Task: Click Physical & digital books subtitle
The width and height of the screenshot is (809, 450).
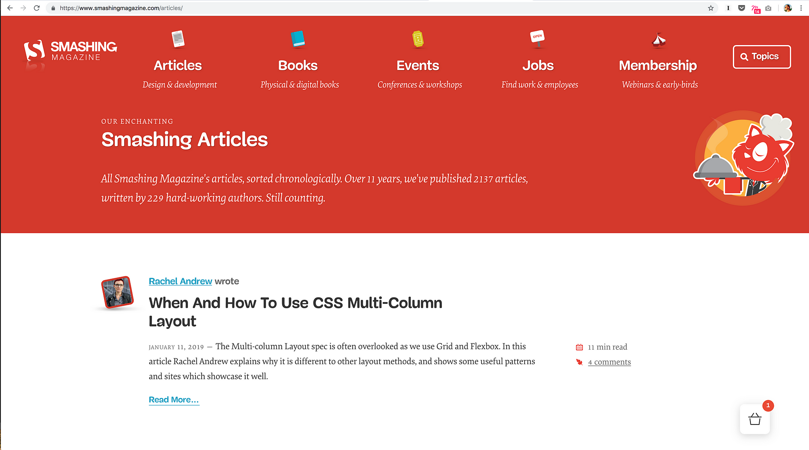Action: [300, 85]
